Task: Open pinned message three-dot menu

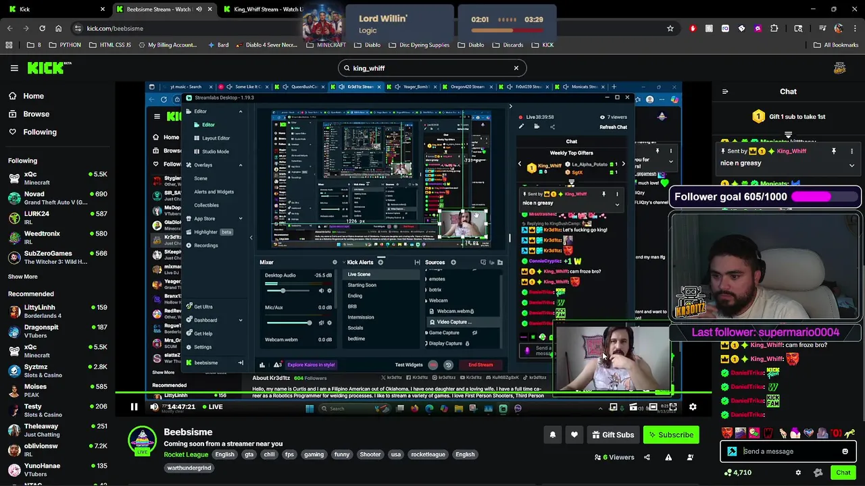Action: pos(851,151)
